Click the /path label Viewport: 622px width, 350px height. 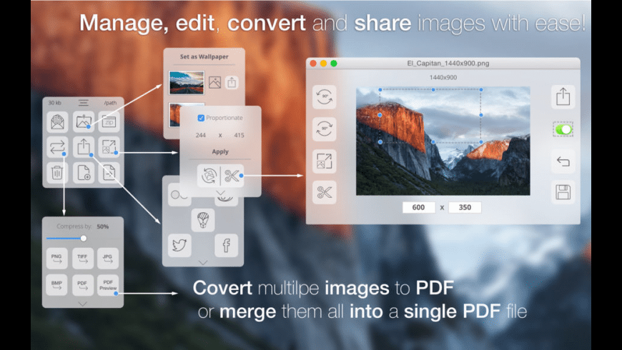pyautogui.click(x=110, y=103)
